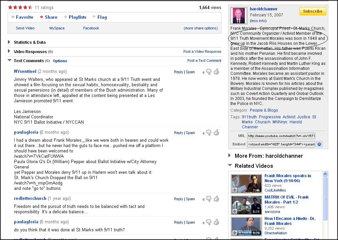Click the Favorite heart icon

[13, 17]
